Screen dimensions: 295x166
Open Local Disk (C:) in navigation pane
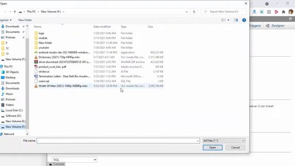[14, 110]
